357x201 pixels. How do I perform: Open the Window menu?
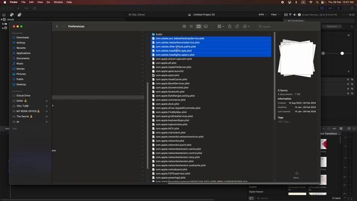(x=58, y=2)
